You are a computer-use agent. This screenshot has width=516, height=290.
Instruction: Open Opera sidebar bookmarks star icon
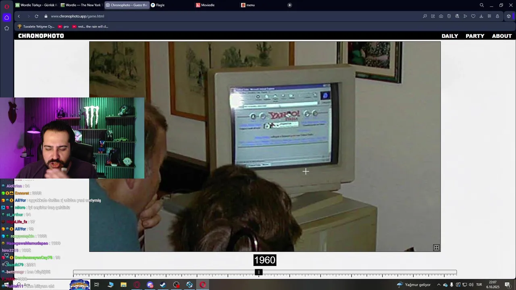(x=6, y=28)
